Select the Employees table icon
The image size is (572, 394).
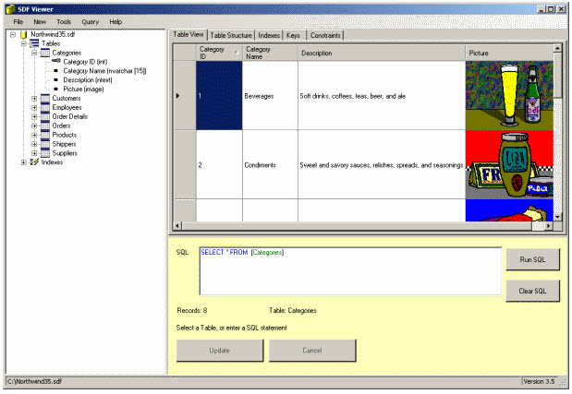coord(45,107)
